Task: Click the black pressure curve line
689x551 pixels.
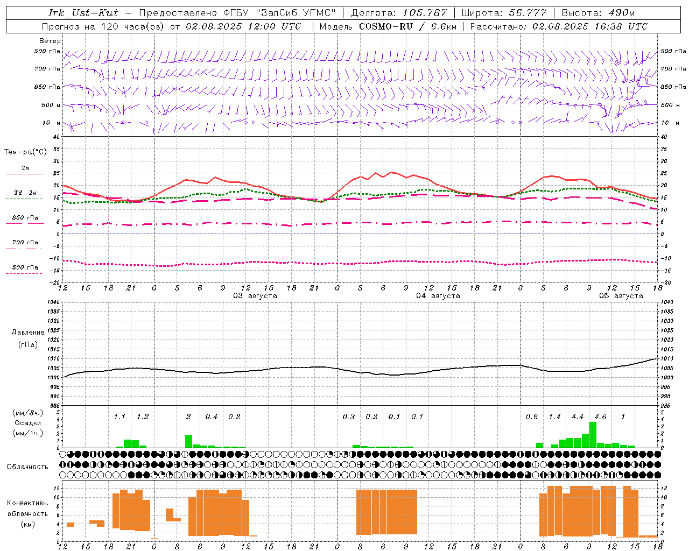Action: coord(360,371)
